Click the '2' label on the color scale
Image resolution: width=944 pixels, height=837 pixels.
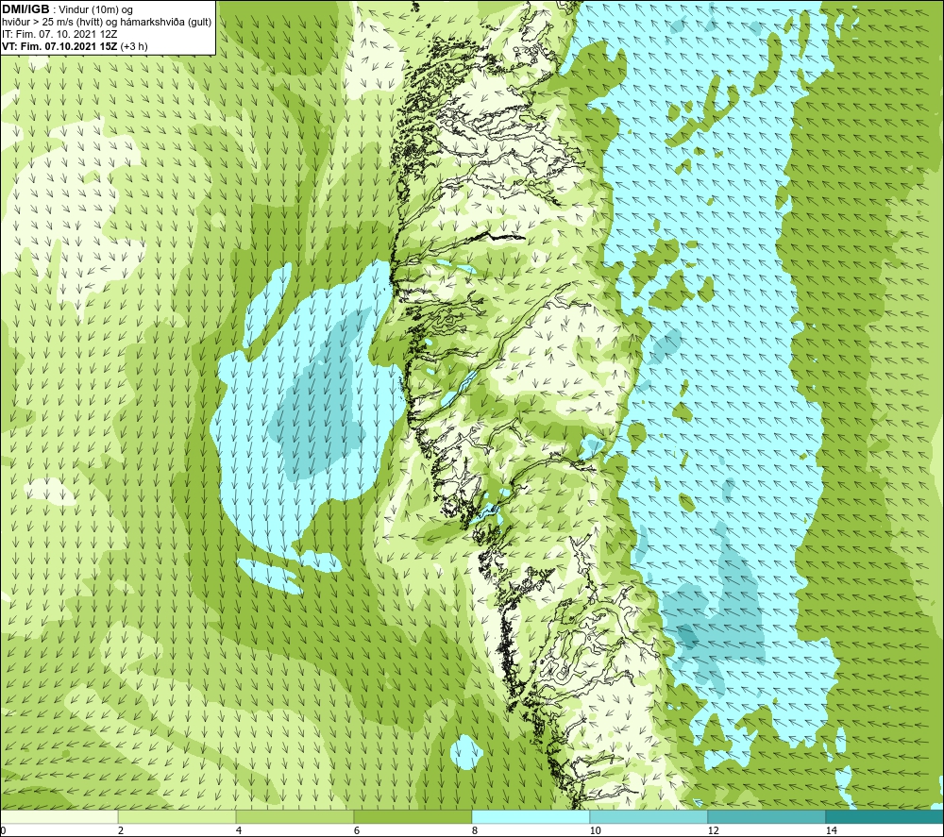121,831
